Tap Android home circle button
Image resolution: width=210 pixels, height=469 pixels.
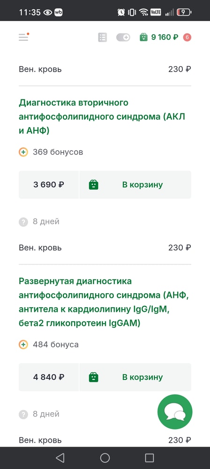105,458
